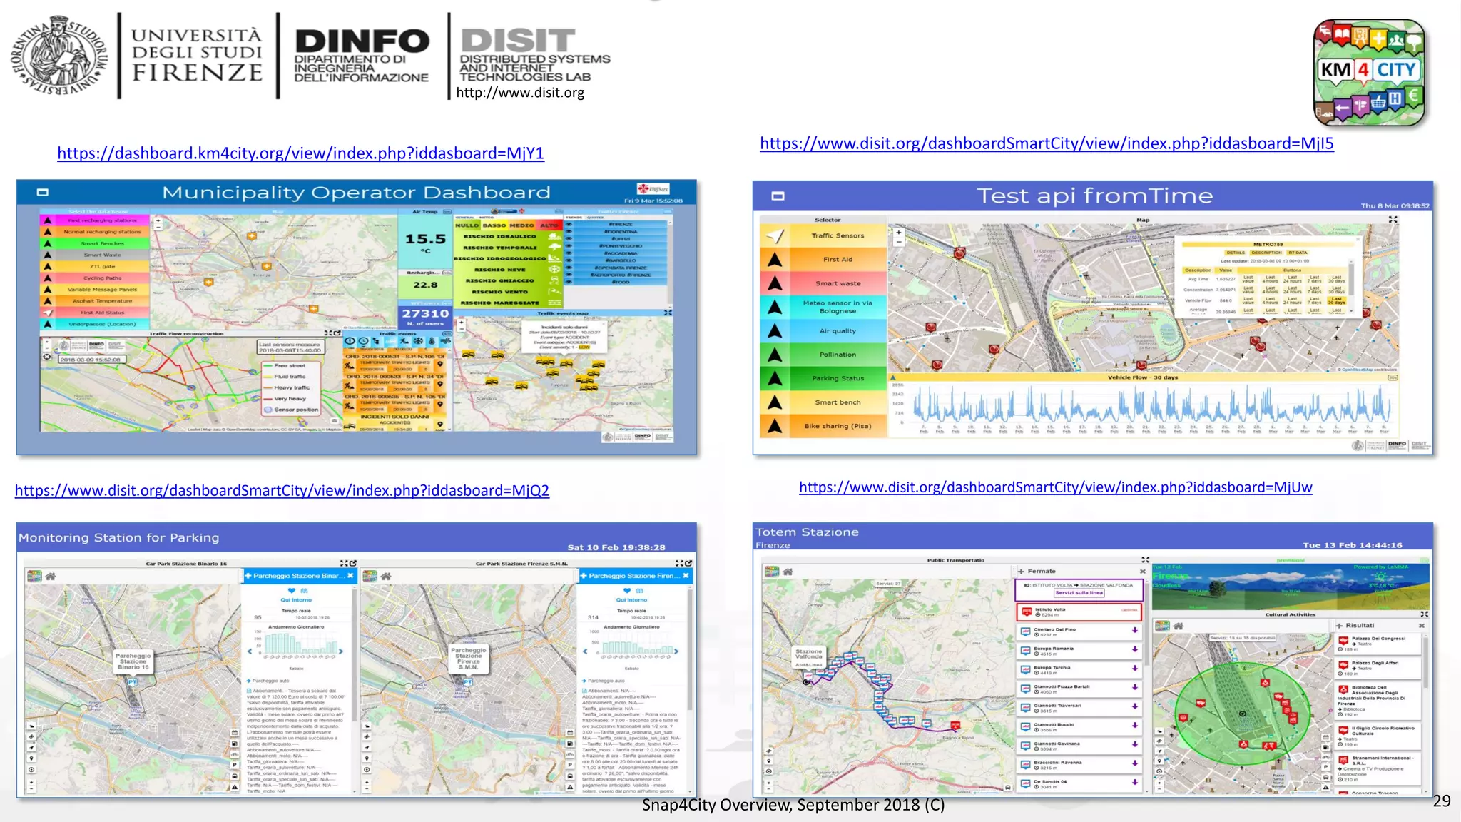Click the 27310 N. of users widget
The image size is (1461, 822).
click(x=426, y=317)
